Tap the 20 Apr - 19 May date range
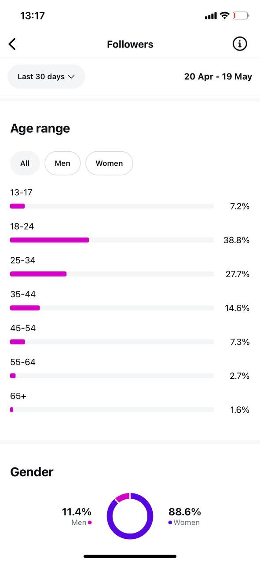260x563 pixels. click(x=218, y=77)
